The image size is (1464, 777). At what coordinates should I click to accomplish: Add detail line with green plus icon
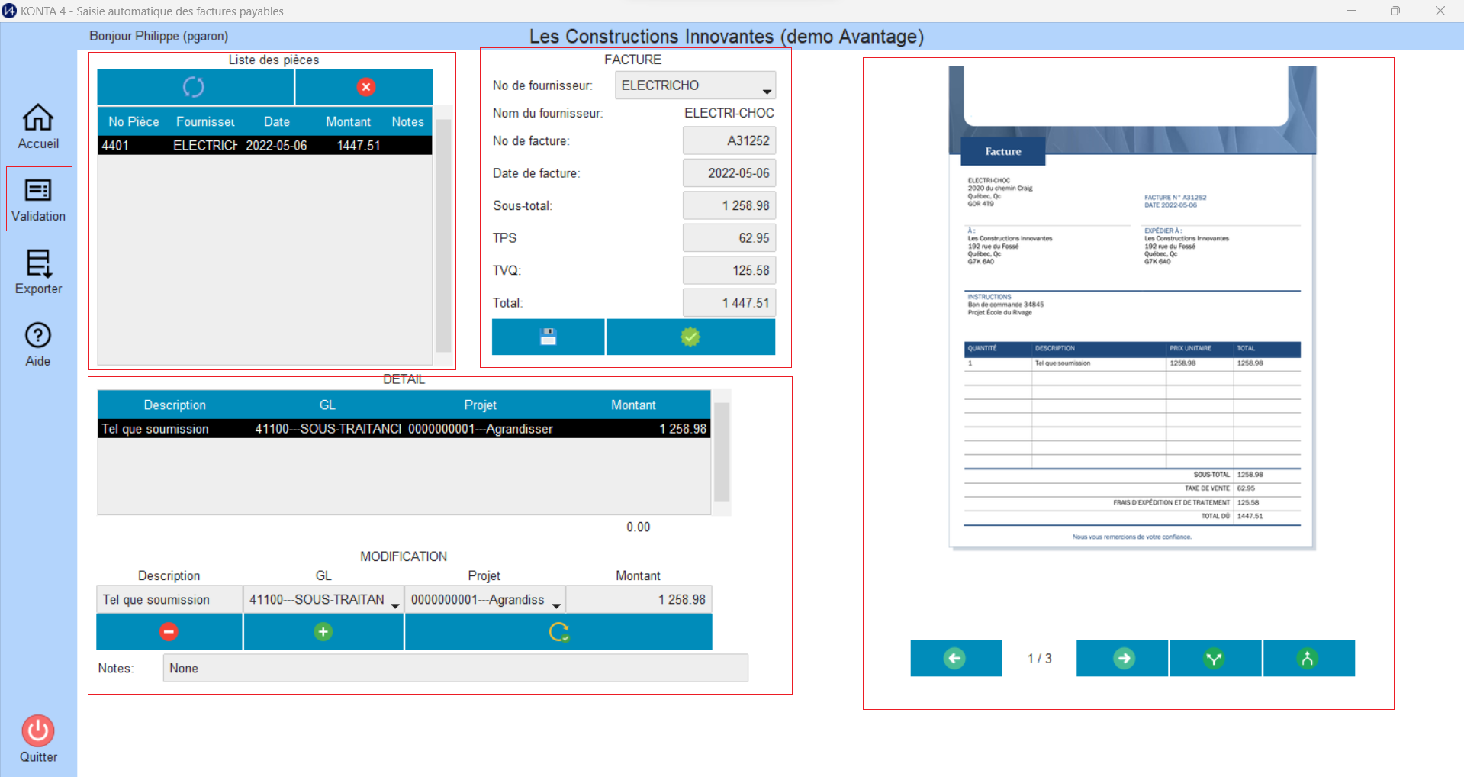pyautogui.click(x=323, y=632)
